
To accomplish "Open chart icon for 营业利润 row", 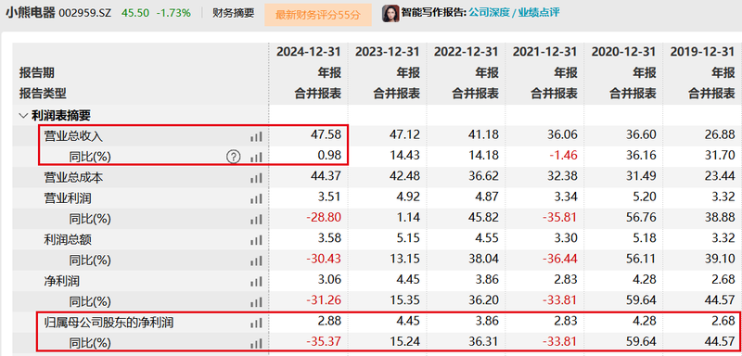I will click(256, 198).
